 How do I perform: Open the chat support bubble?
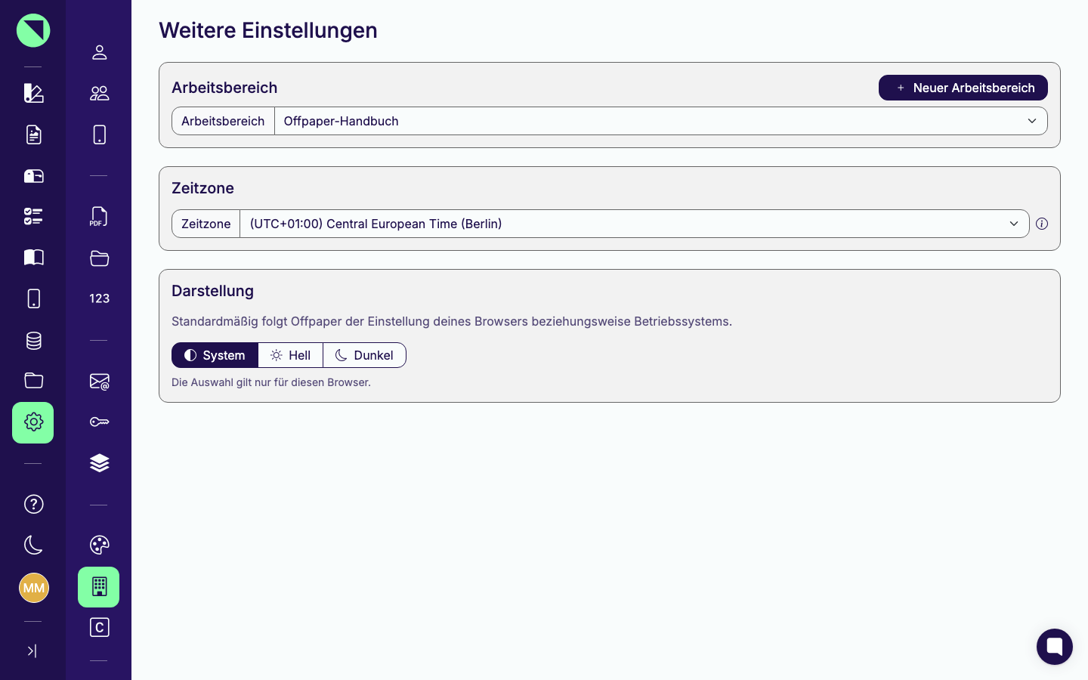(x=1055, y=647)
